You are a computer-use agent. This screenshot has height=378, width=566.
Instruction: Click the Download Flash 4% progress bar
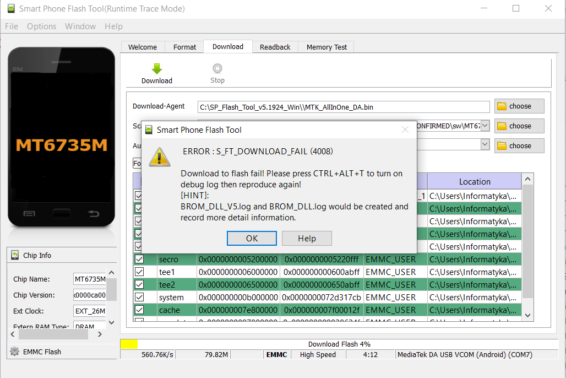339,344
